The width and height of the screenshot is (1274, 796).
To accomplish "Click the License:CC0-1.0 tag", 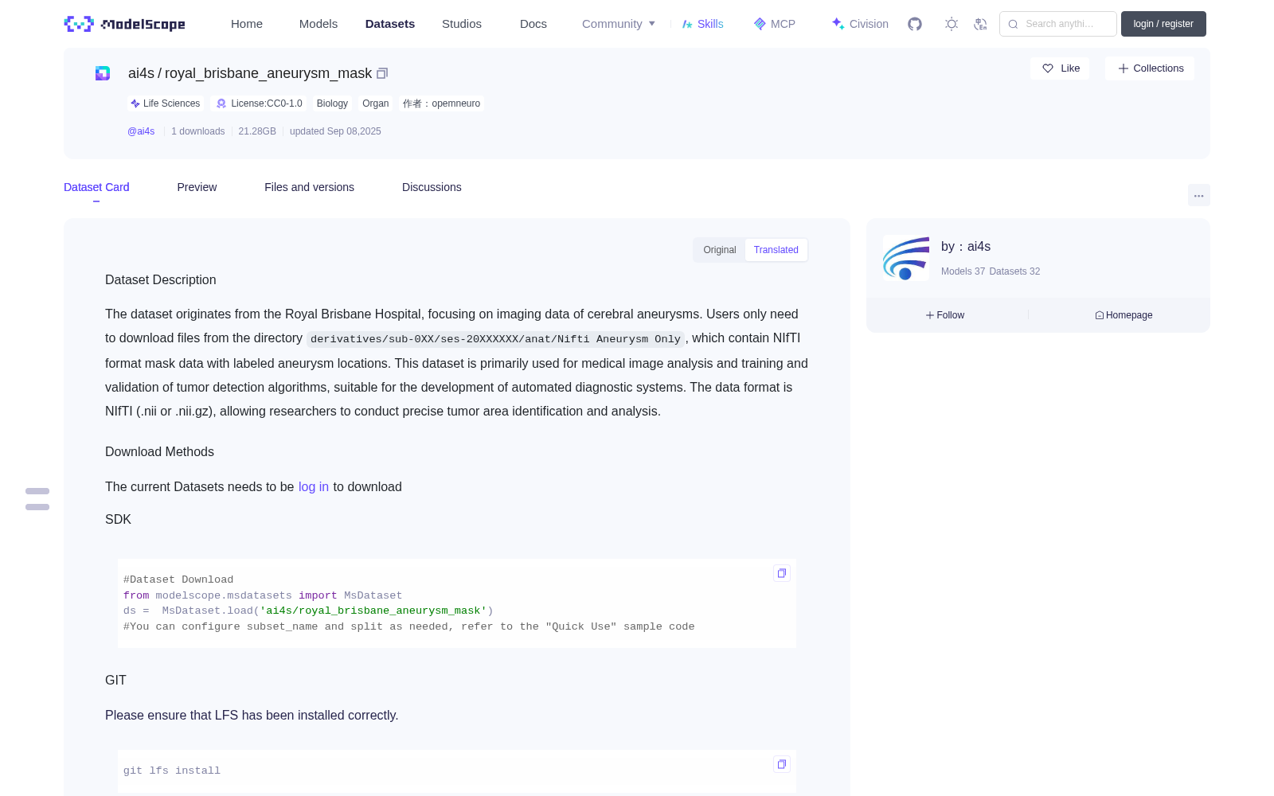I will (x=260, y=103).
